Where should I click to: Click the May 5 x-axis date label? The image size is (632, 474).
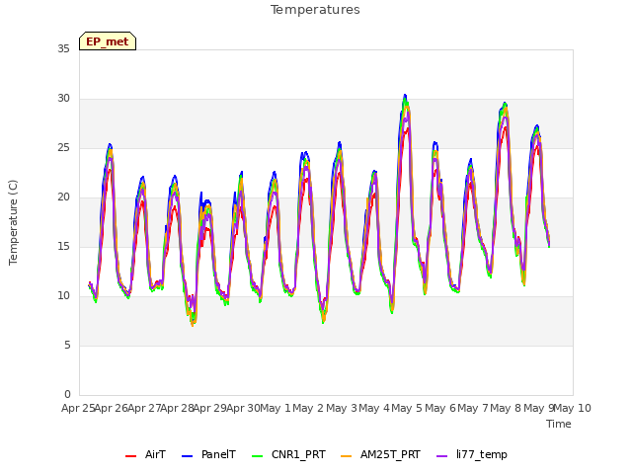point(407,409)
